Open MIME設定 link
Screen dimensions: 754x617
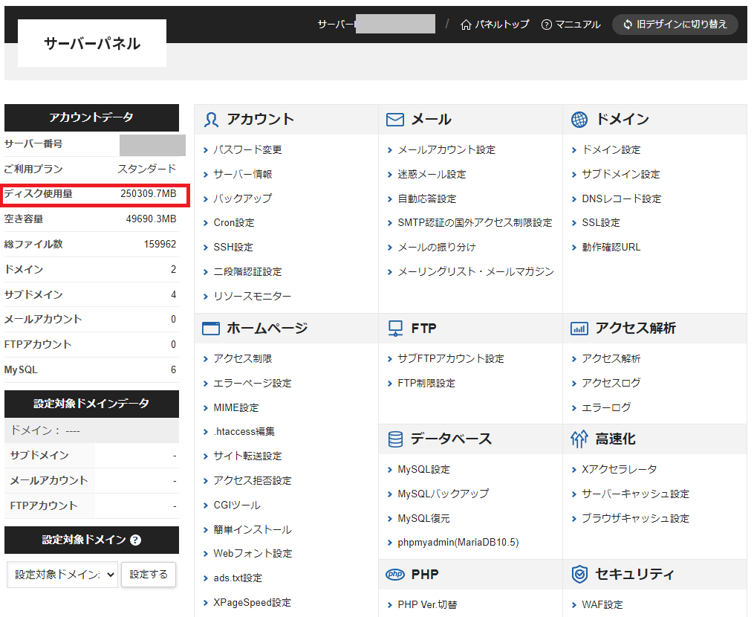click(x=235, y=407)
